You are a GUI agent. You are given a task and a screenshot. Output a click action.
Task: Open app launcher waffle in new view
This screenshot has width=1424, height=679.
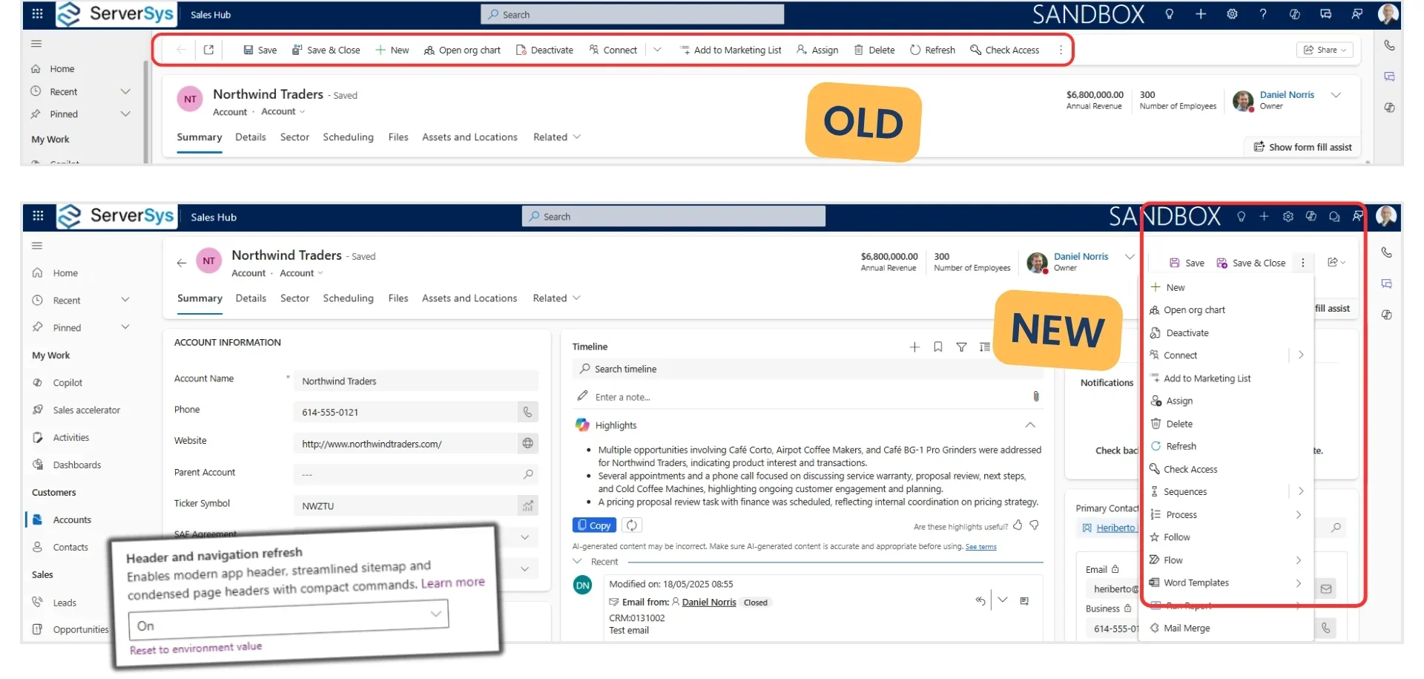click(x=38, y=216)
